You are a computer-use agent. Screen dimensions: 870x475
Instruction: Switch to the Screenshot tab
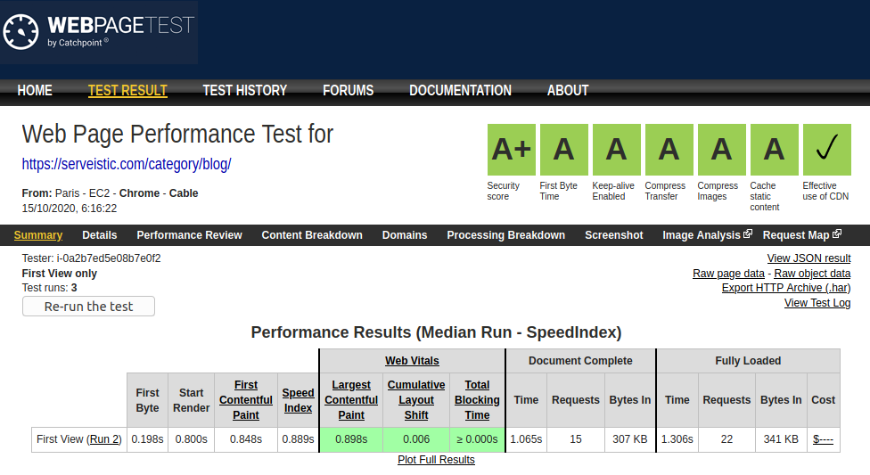613,235
